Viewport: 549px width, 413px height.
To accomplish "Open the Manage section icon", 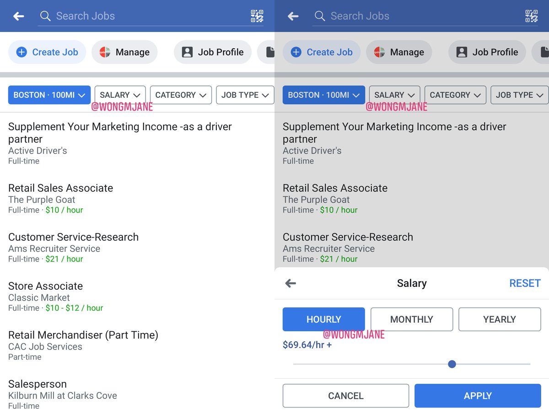I will (x=106, y=52).
